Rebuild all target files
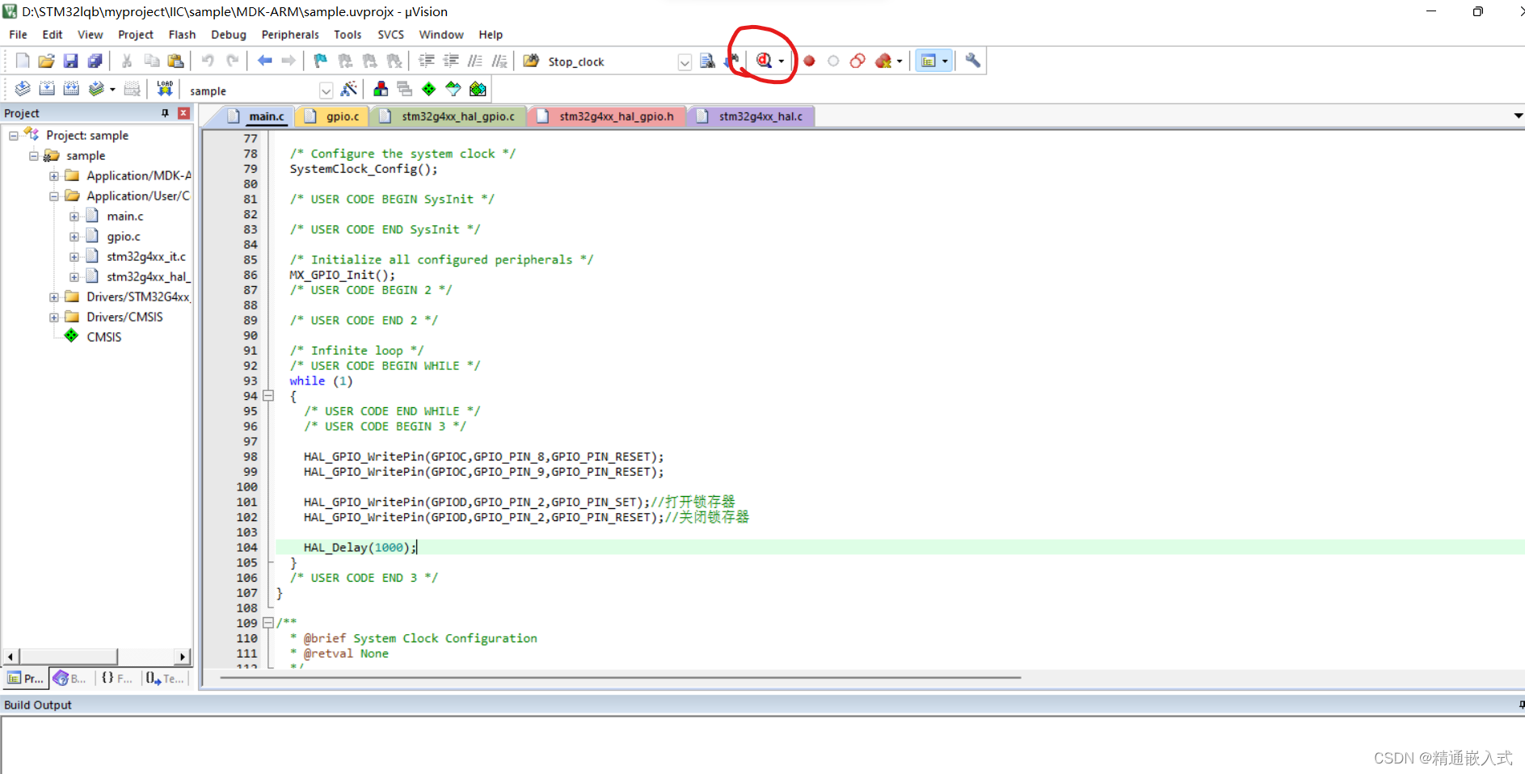This screenshot has height=774, width=1525. [x=71, y=89]
